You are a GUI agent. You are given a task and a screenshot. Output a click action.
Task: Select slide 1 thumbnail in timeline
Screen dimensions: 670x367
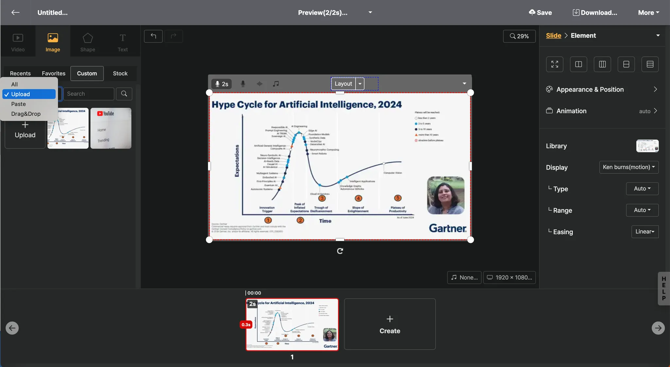click(292, 325)
